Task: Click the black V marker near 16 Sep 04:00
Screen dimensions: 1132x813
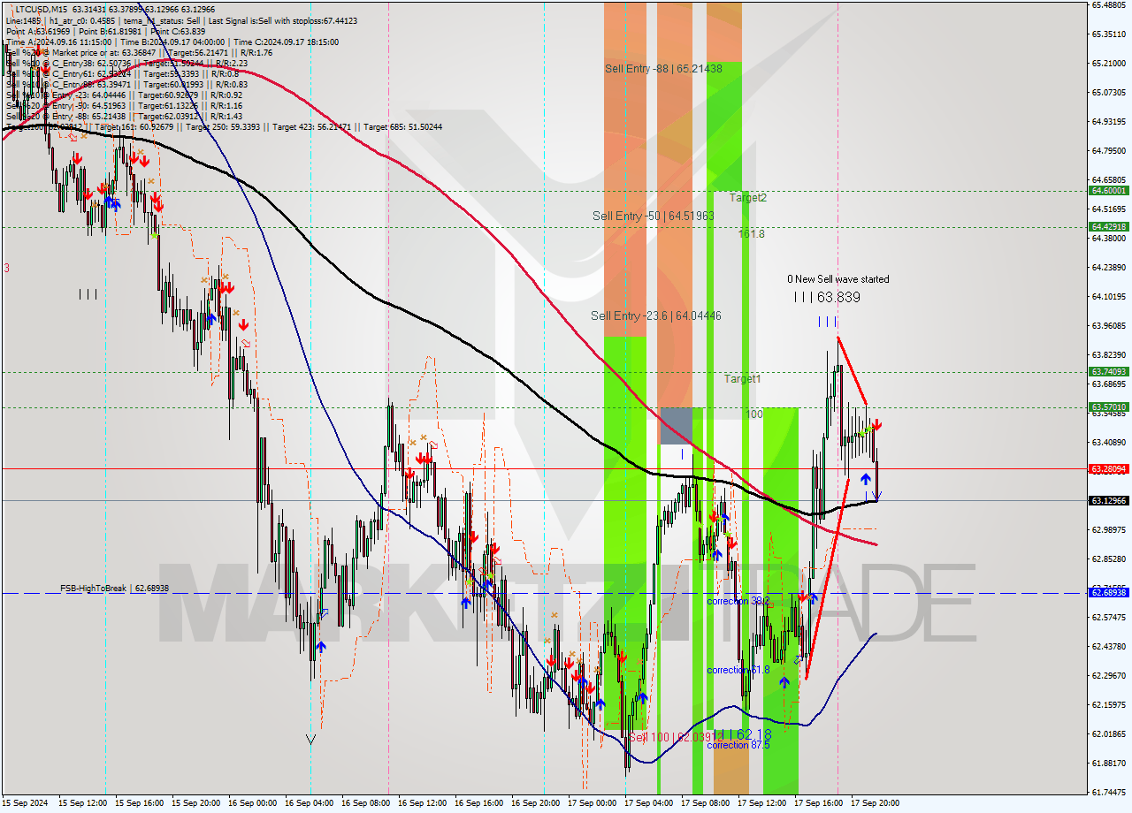Action: coord(310,738)
